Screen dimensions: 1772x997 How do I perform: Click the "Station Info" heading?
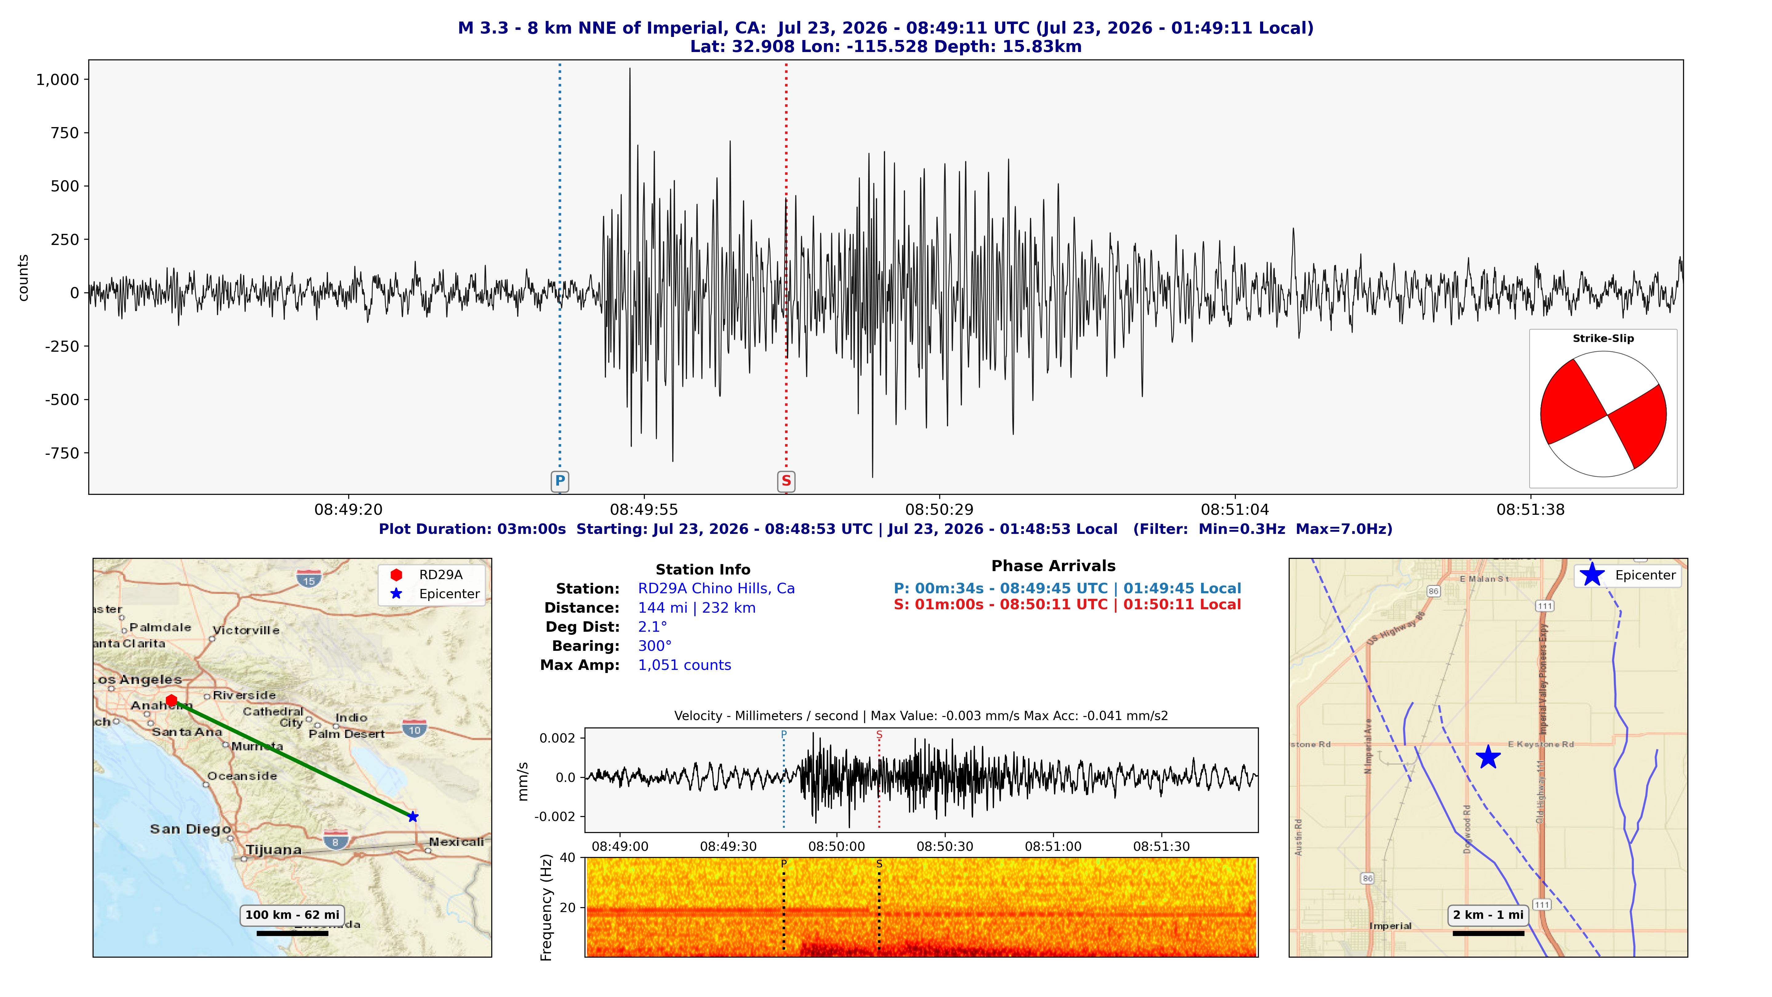pos(703,570)
